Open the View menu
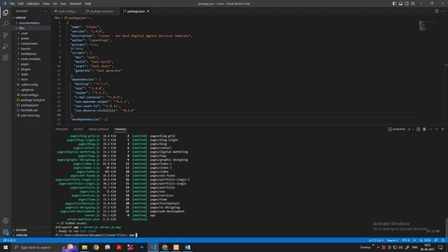This screenshot has width=448, height=252. [46, 3]
